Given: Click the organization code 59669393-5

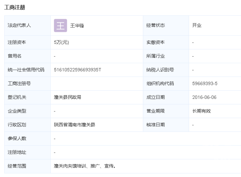Looking at the screenshot, I should [205, 83].
